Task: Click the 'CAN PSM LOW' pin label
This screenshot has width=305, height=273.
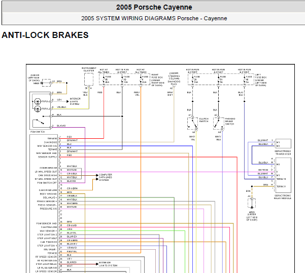Action: (x=49, y=227)
